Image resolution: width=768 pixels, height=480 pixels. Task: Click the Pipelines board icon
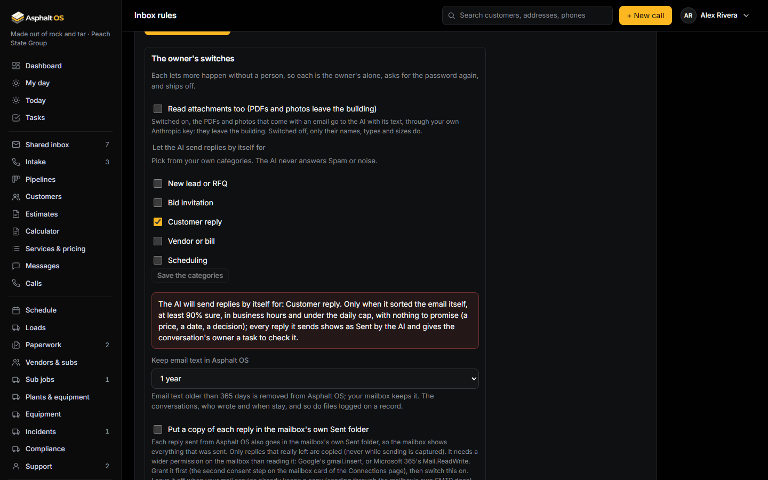16,179
